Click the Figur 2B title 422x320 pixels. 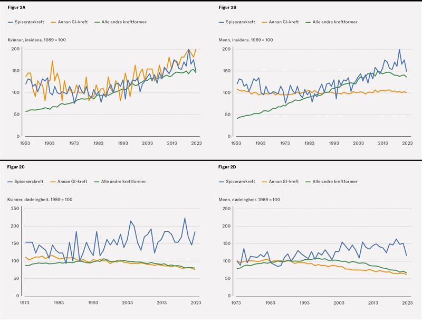point(227,6)
